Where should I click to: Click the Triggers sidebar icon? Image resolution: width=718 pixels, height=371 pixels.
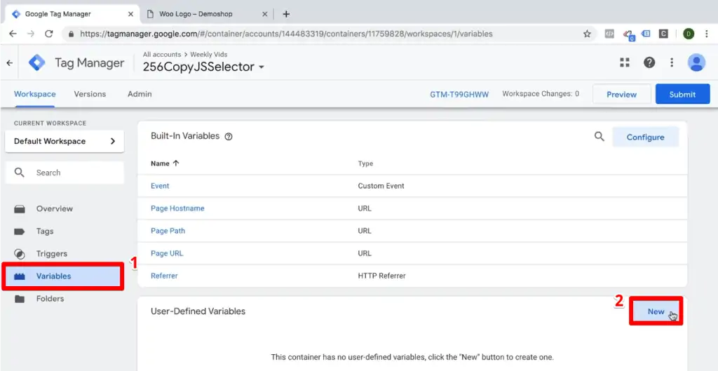point(19,254)
